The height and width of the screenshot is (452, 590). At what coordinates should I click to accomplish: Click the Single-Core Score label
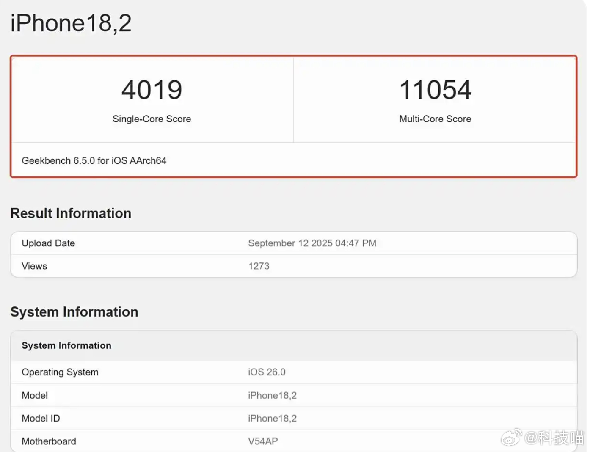(x=152, y=119)
